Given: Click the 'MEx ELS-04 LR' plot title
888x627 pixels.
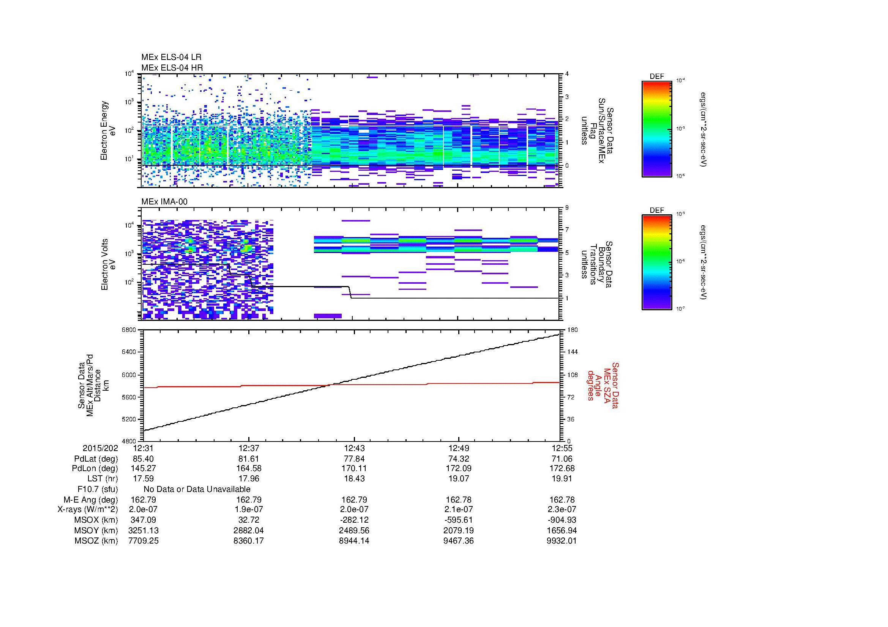Looking at the screenshot, I should pos(171,58).
